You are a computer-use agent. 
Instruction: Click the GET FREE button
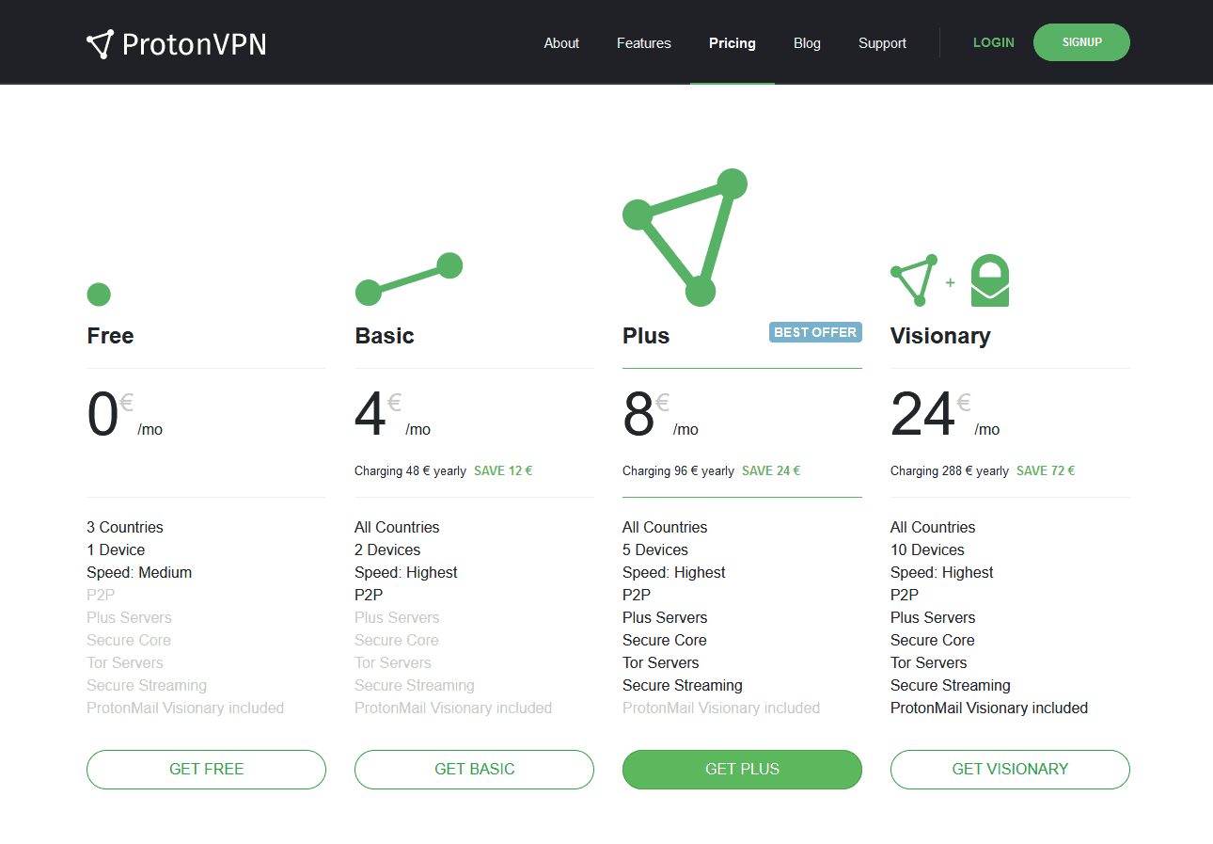[206, 770]
